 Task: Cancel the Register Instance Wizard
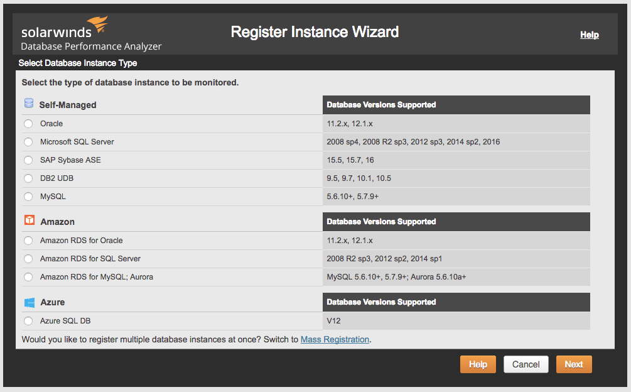click(526, 364)
